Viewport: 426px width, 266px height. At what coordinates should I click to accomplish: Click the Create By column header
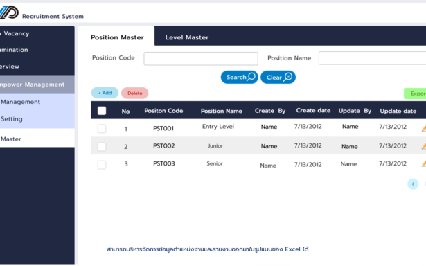click(x=270, y=111)
